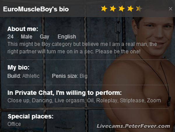Click the Special places heading

tap(31, 117)
